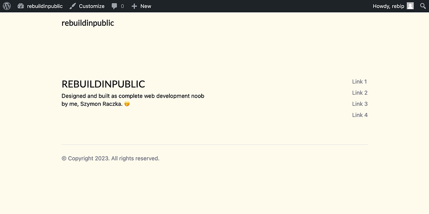Click the comments bubble icon
Viewport: 429px width, 214px height.
[115, 6]
